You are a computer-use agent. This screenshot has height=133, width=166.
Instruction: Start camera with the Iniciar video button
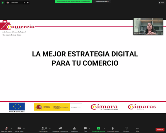click(19, 129)
